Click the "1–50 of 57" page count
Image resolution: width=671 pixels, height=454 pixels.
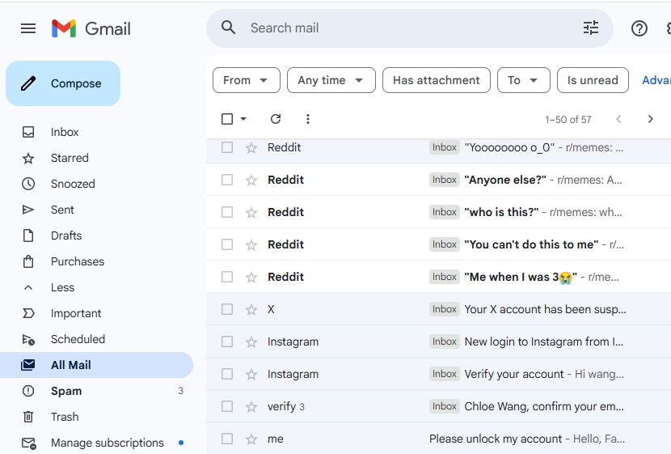568,120
